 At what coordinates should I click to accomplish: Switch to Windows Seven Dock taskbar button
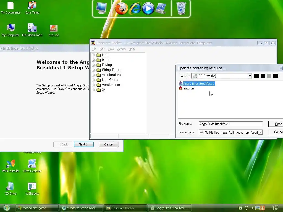(x=81, y=208)
